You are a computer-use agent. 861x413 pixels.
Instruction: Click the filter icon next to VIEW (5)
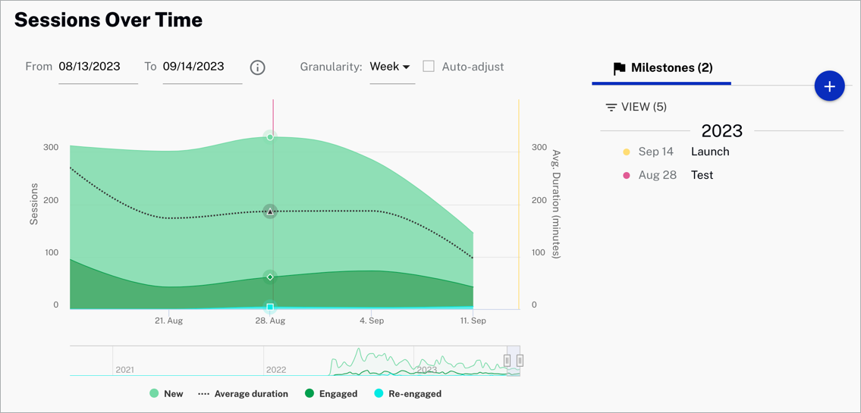(x=611, y=108)
